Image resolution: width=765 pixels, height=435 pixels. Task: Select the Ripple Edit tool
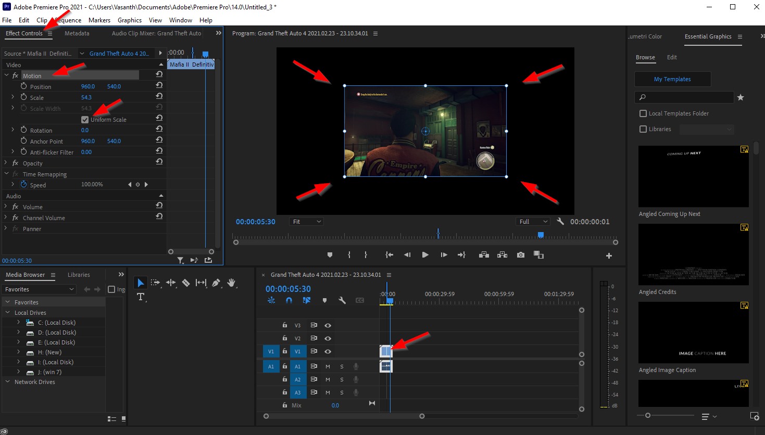click(x=171, y=283)
